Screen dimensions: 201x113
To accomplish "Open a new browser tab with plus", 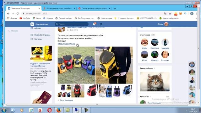I will 115,8.
